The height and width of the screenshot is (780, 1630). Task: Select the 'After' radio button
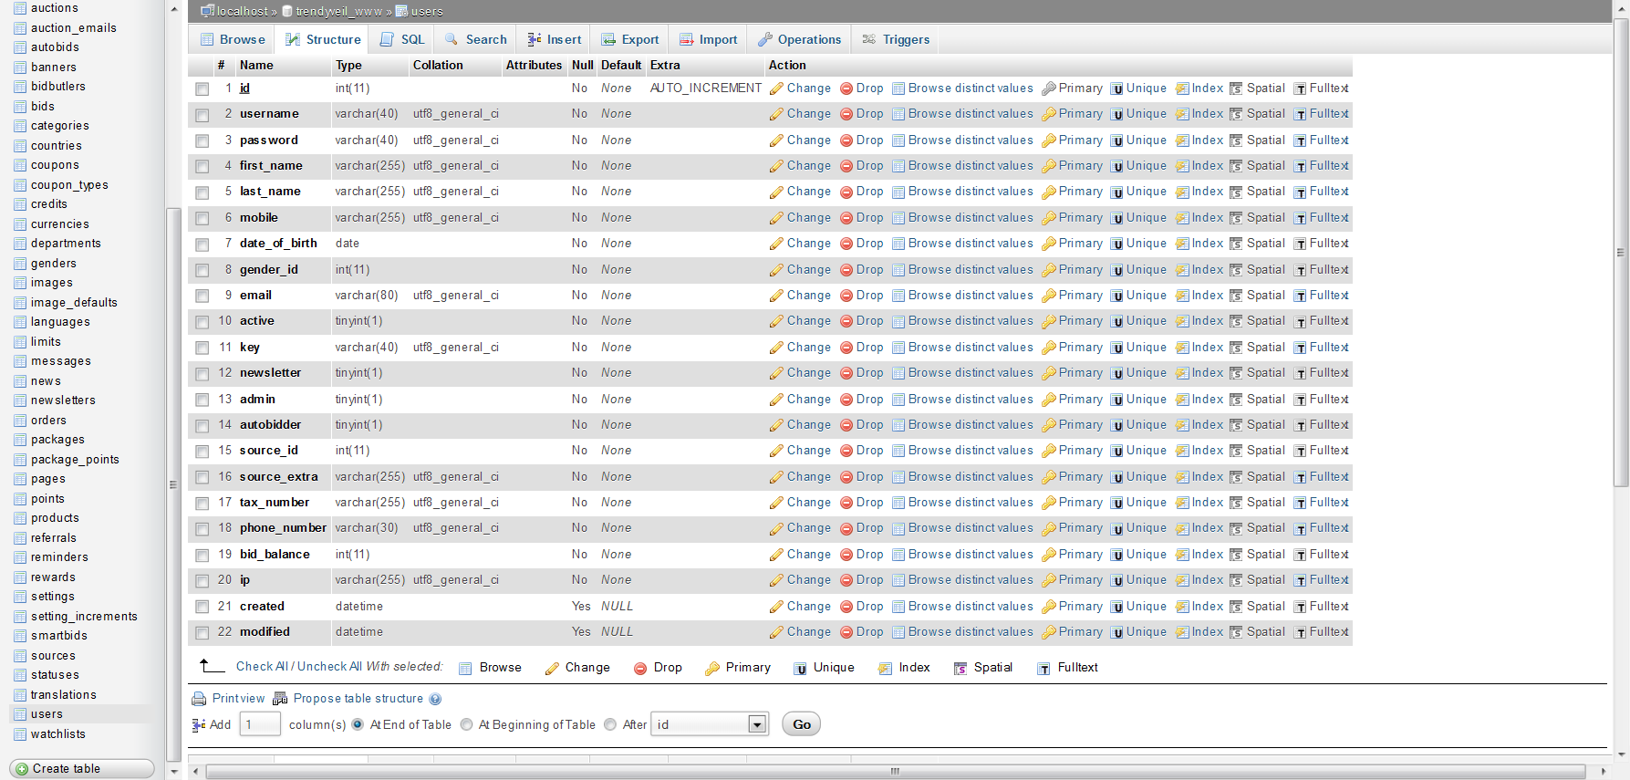(x=610, y=724)
